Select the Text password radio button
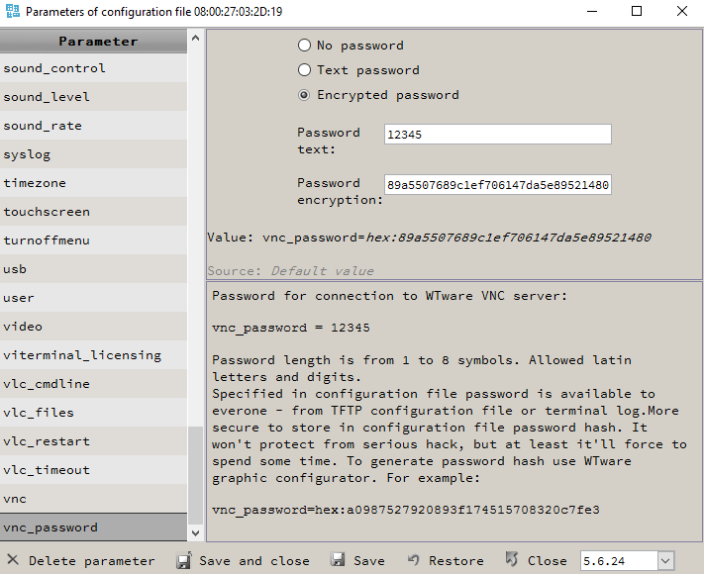Viewport: 704px width, 574px height. point(305,70)
